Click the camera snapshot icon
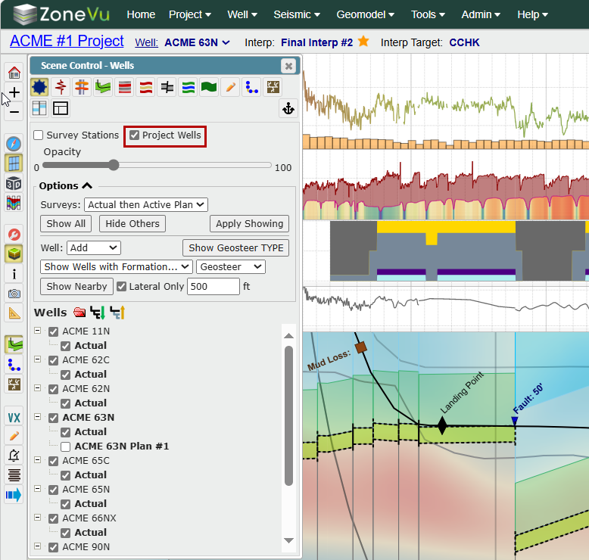Image resolution: width=589 pixels, height=560 pixels. pos(14,294)
